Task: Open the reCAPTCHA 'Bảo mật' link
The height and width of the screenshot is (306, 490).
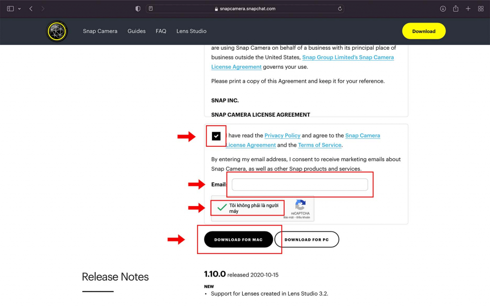Action: pos(289,218)
